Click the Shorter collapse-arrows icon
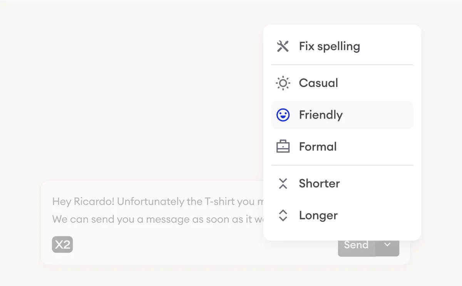 283,184
